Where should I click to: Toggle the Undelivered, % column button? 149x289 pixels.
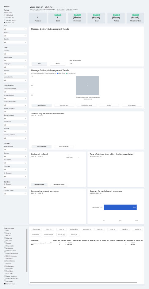49,235
